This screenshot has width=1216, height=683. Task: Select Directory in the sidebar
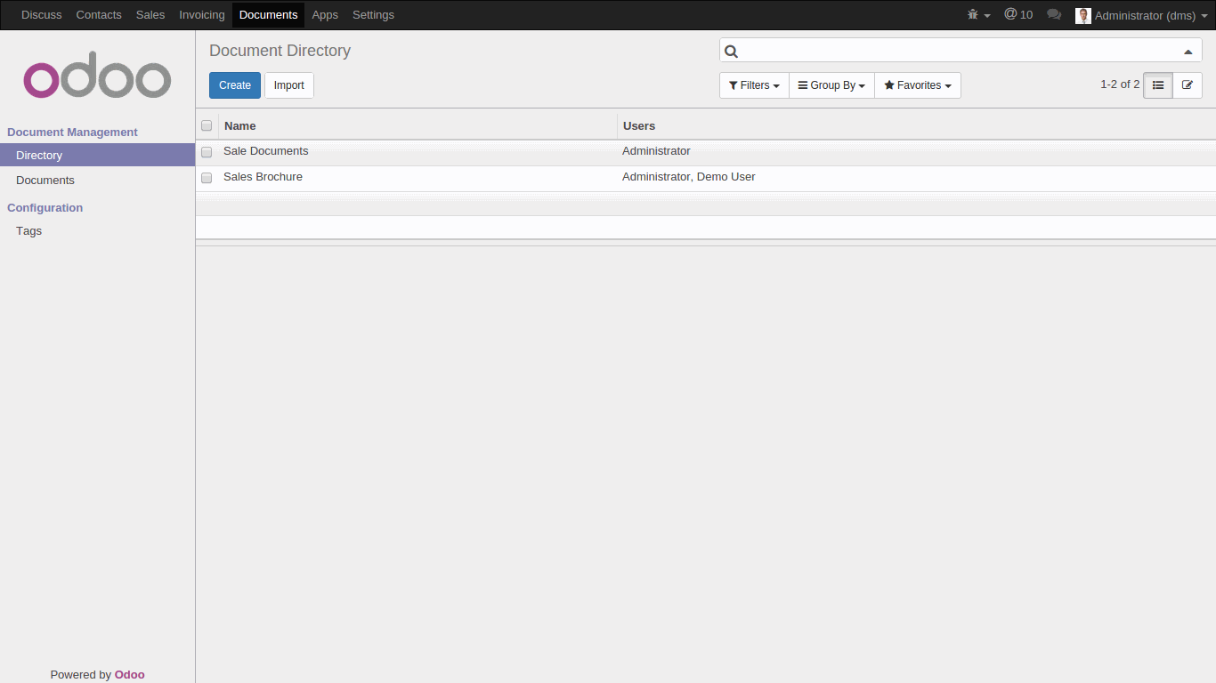coord(97,155)
